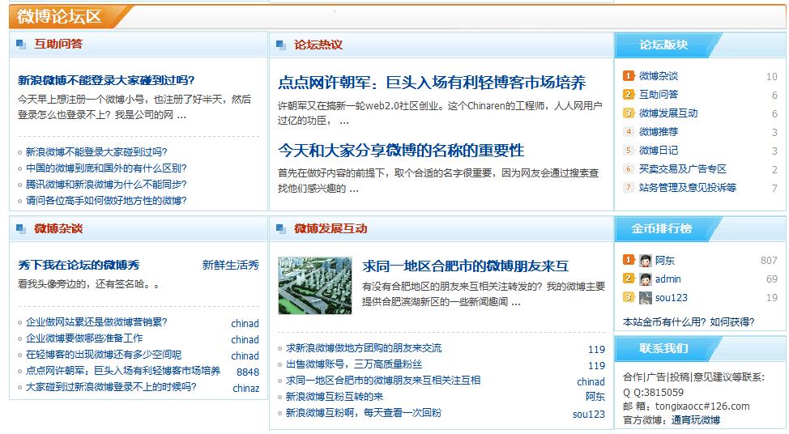The image size is (789, 434).
Task: Open the 微博杂谈 section heading
Action: (58, 229)
